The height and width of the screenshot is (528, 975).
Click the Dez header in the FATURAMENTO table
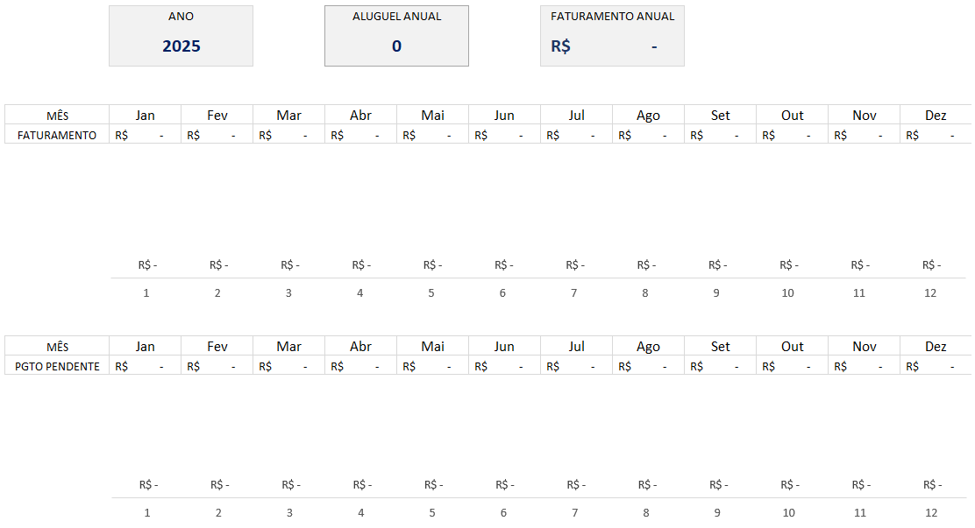(x=936, y=116)
